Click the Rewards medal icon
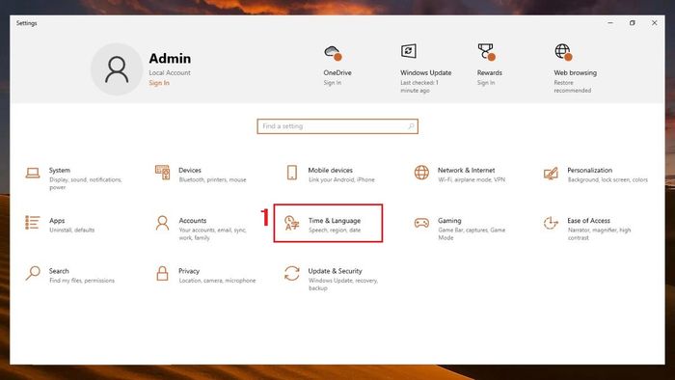The height and width of the screenshot is (380, 675). click(x=486, y=52)
